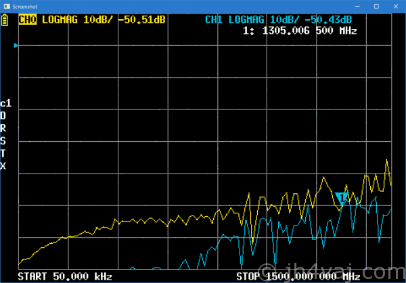
Task: Click the c1 calibration status indicator
Action: [6, 104]
